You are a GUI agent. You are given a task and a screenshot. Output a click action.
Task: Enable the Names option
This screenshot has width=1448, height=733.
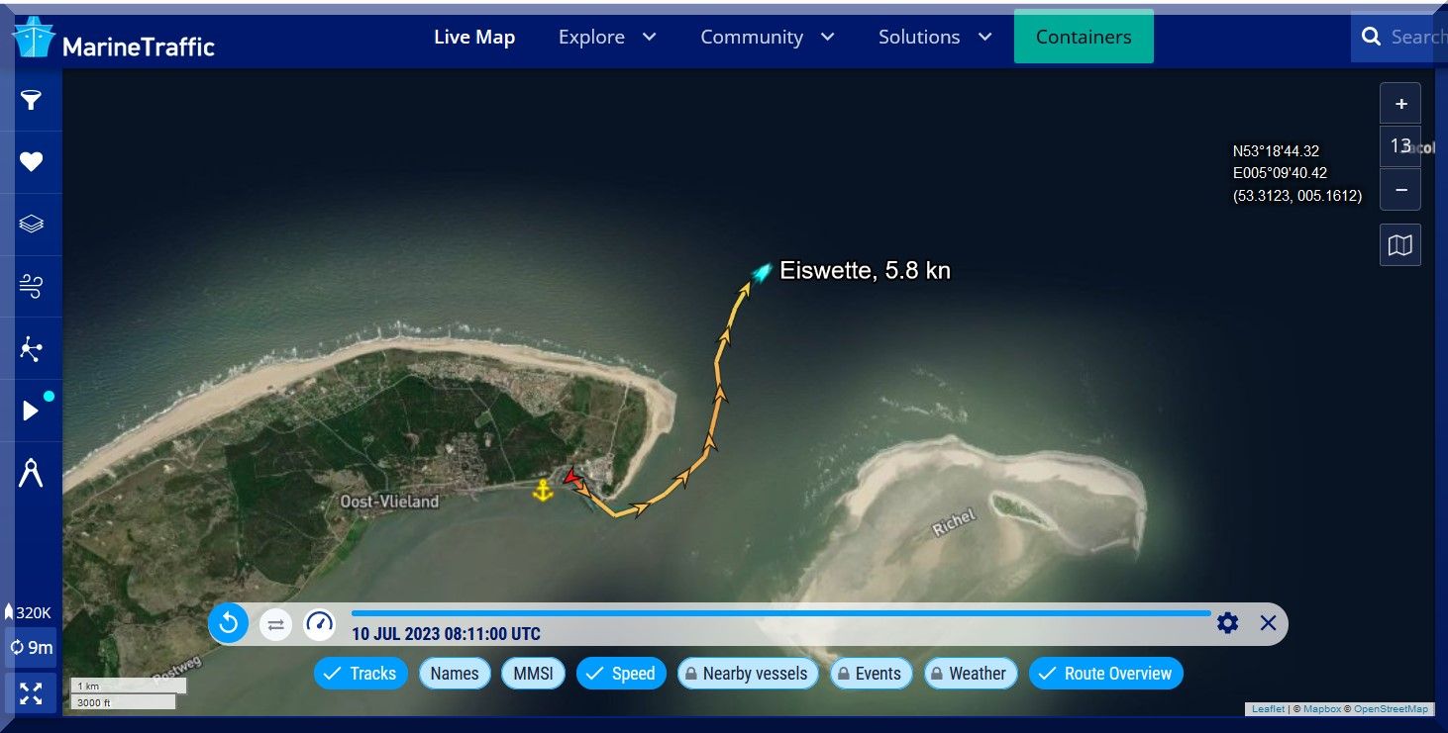point(455,674)
